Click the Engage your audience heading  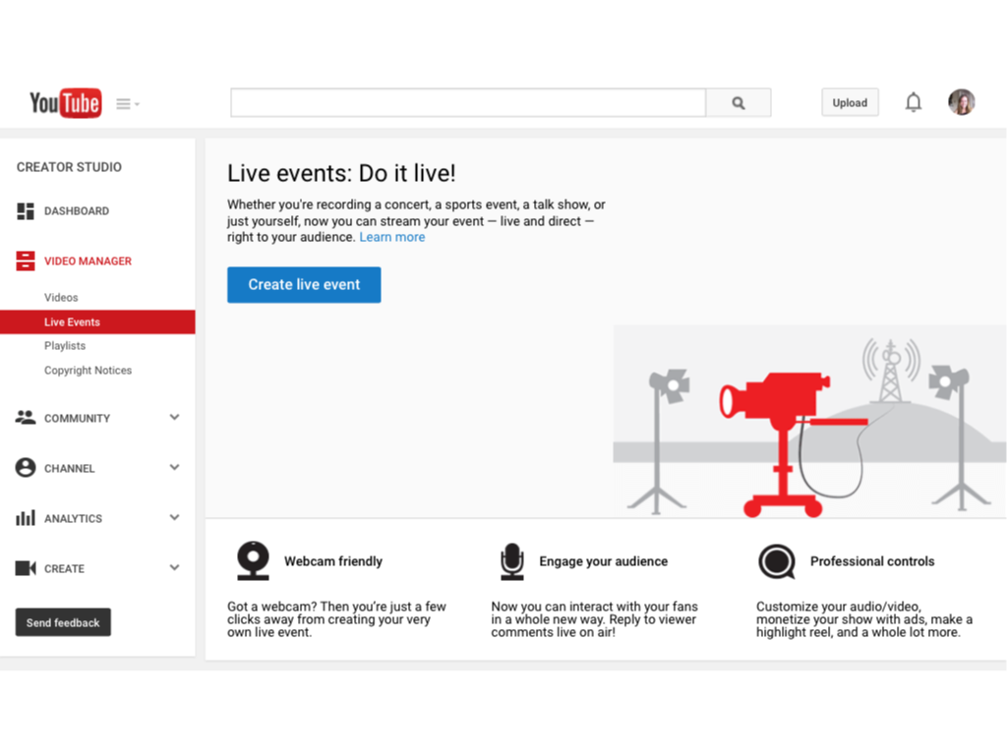point(604,561)
